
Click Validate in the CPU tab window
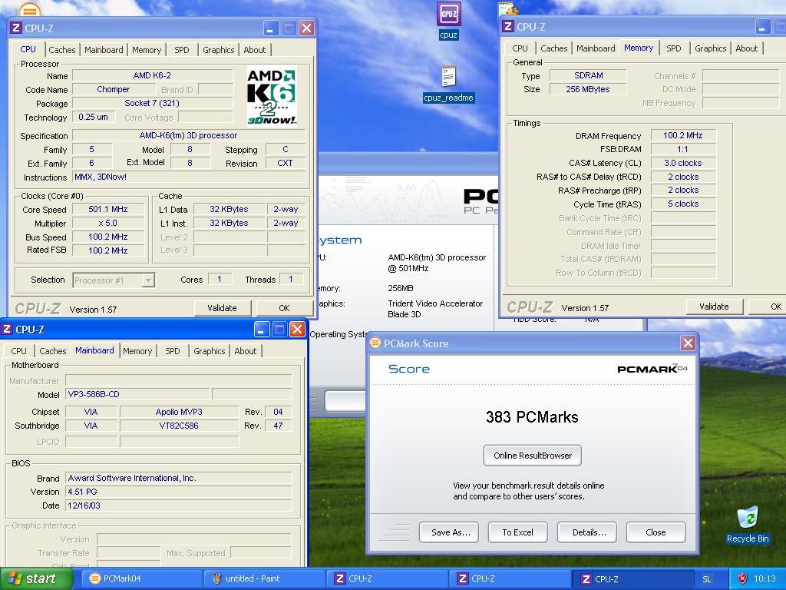[x=222, y=308]
